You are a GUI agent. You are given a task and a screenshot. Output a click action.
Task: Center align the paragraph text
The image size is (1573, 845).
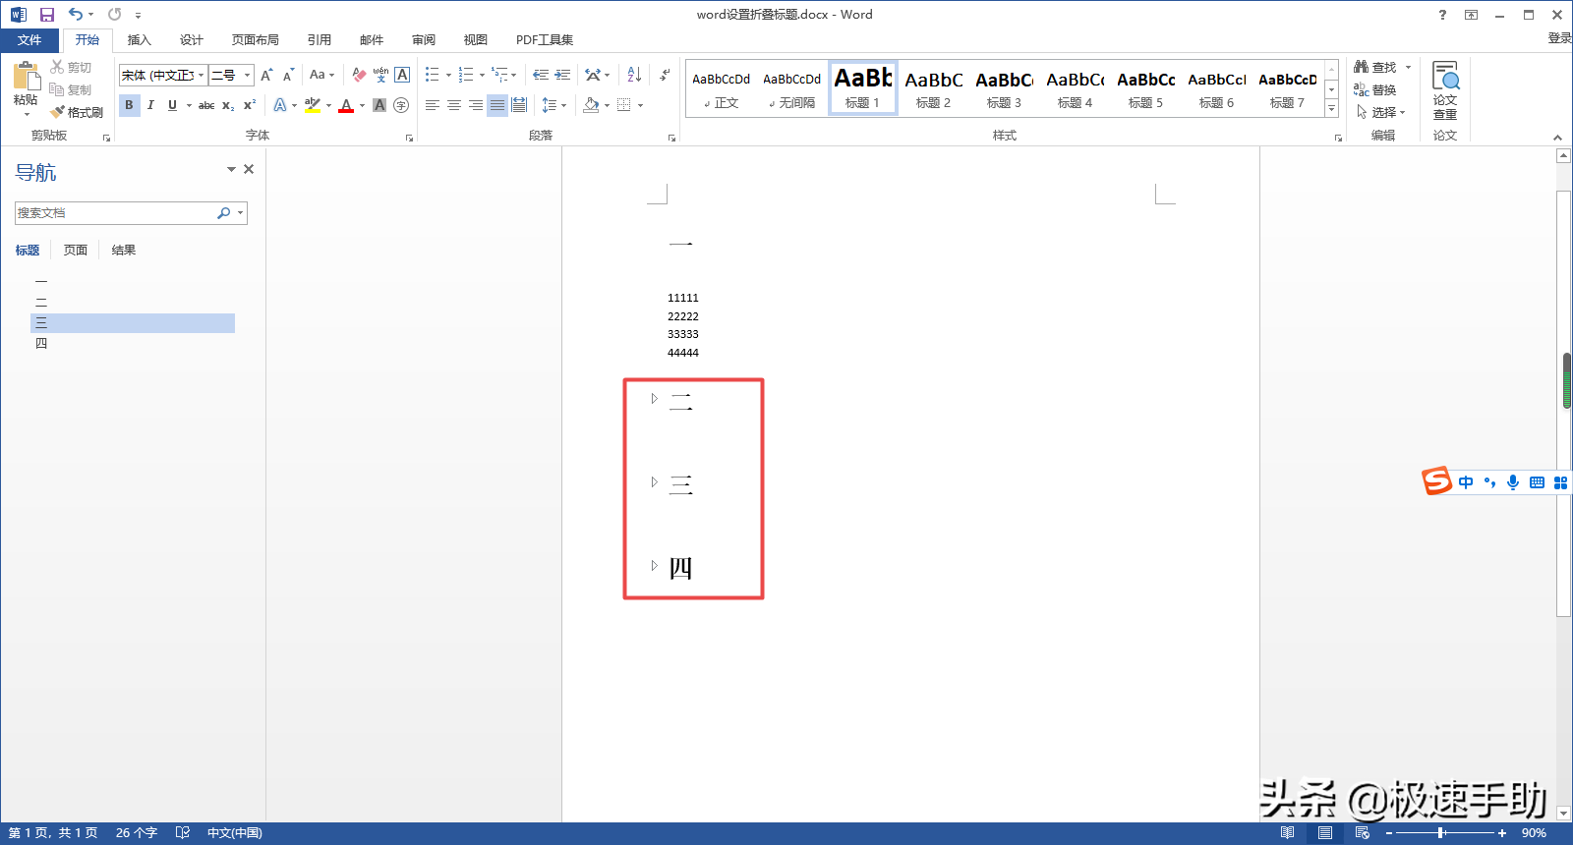click(x=454, y=105)
